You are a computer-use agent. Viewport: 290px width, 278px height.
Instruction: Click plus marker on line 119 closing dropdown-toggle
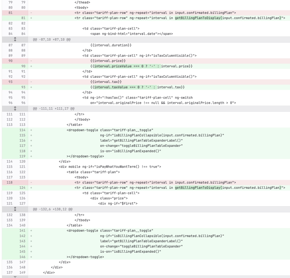pos(31,157)
